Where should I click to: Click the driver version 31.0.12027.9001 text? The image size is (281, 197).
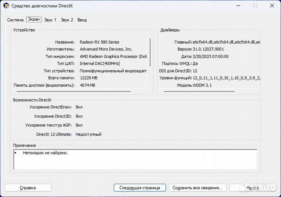point(208,49)
